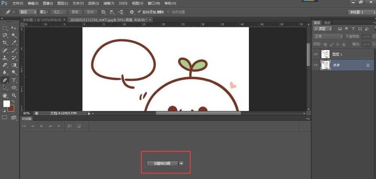Open the 图像(I) menu

(x=49, y=3)
